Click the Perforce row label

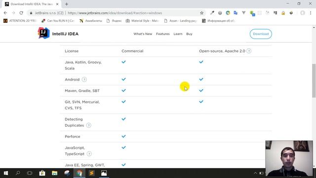click(73, 136)
